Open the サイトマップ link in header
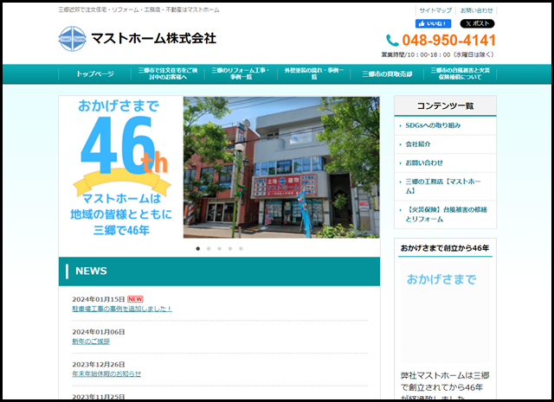 [435, 10]
